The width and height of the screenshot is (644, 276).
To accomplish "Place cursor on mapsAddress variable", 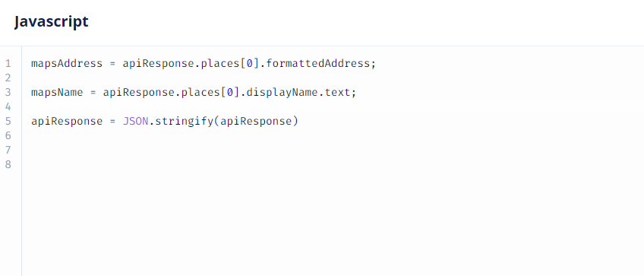I will coord(67,64).
